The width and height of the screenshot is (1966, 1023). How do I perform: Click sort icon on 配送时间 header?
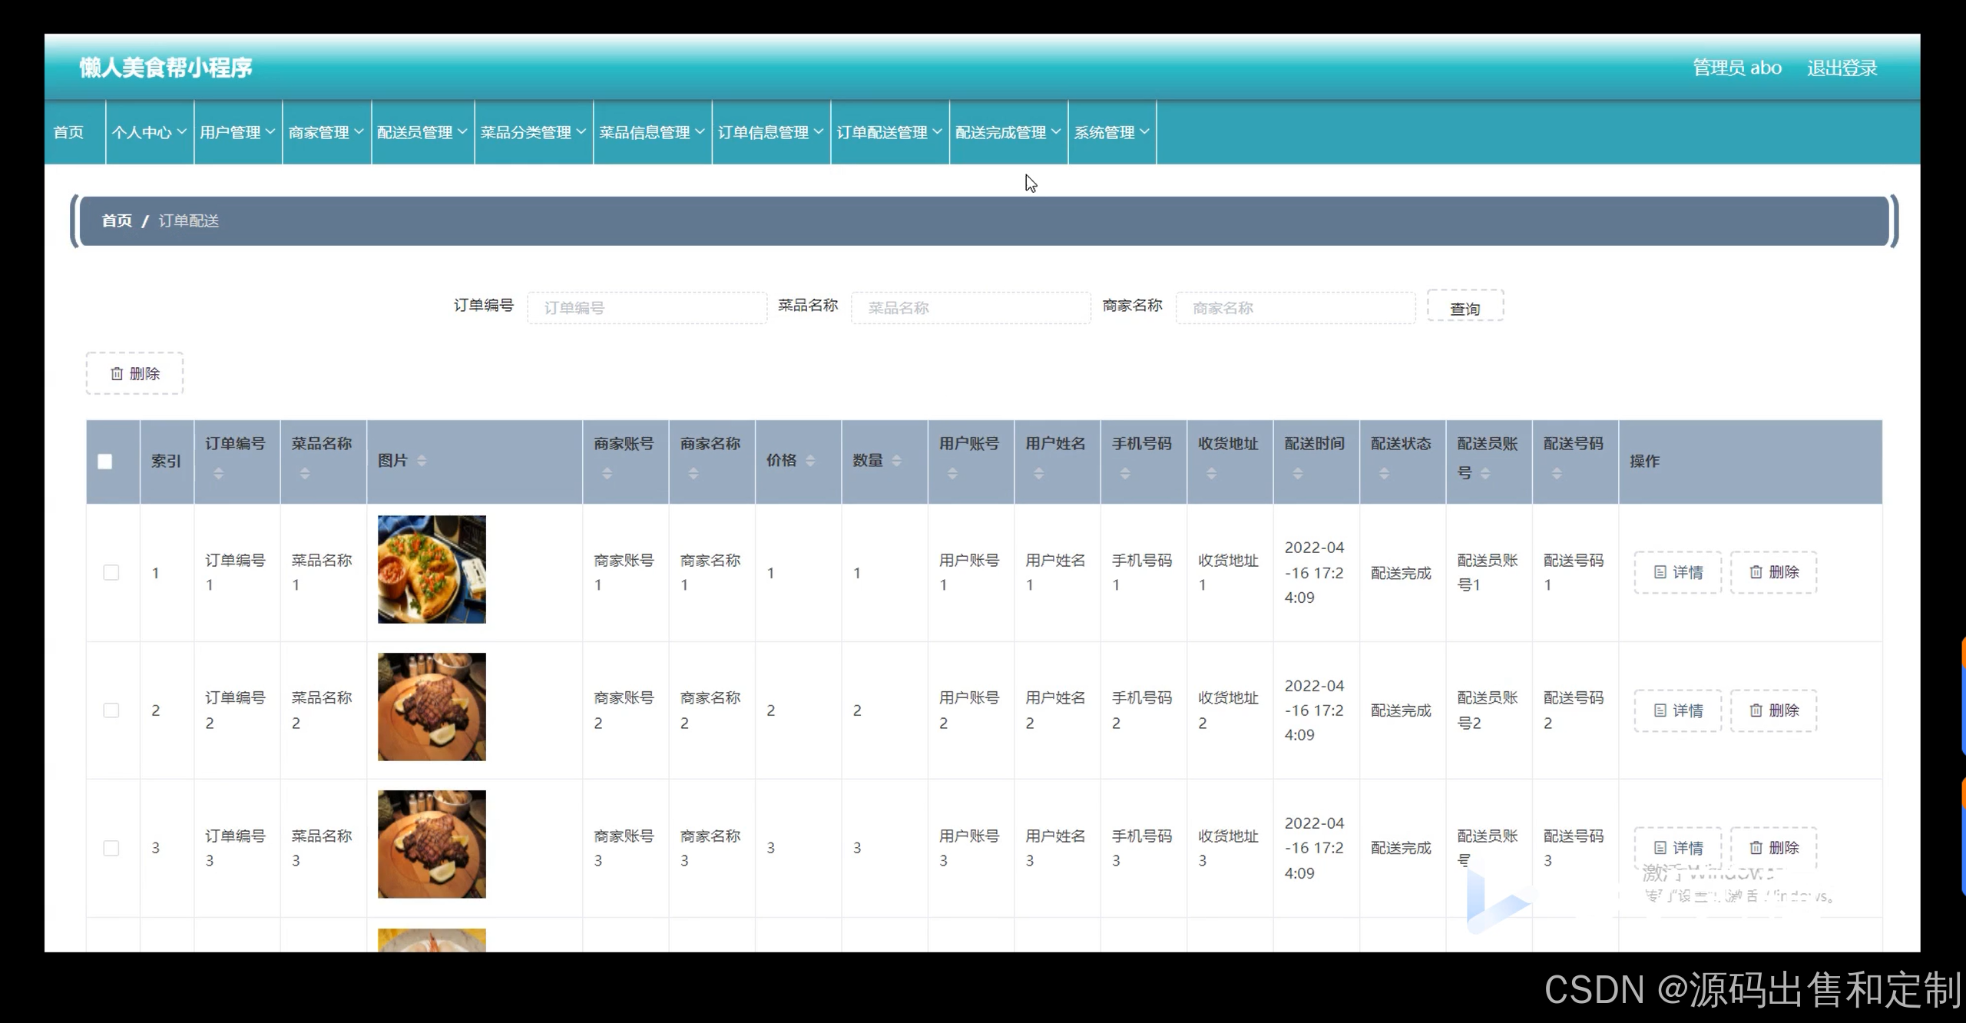coord(1298,474)
